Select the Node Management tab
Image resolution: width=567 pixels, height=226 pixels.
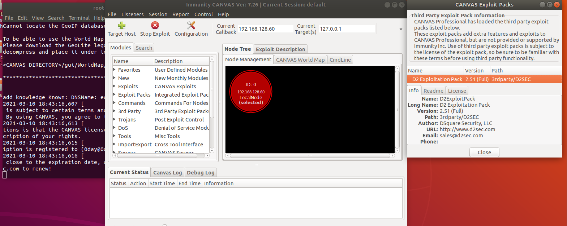[248, 59]
